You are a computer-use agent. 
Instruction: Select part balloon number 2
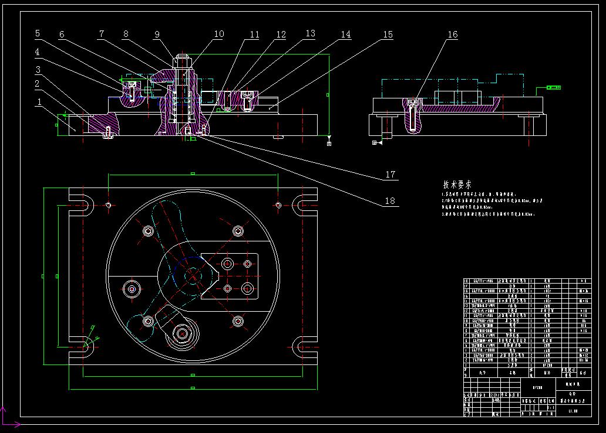(37, 84)
